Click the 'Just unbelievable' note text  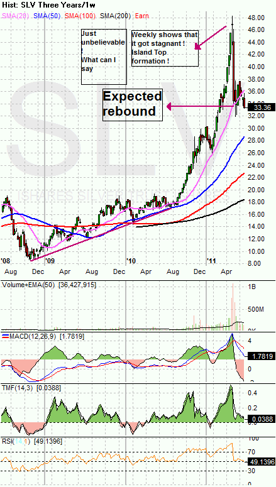point(103,38)
